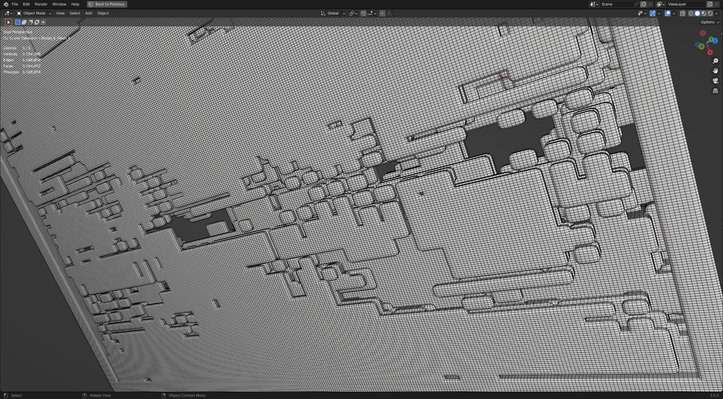
Task: Open the viewport View menu
Action: coord(60,13)
